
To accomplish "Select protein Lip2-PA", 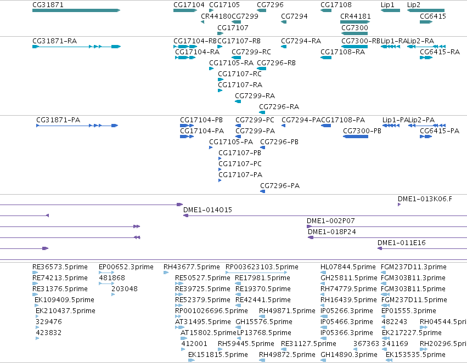I will point(427,126).
